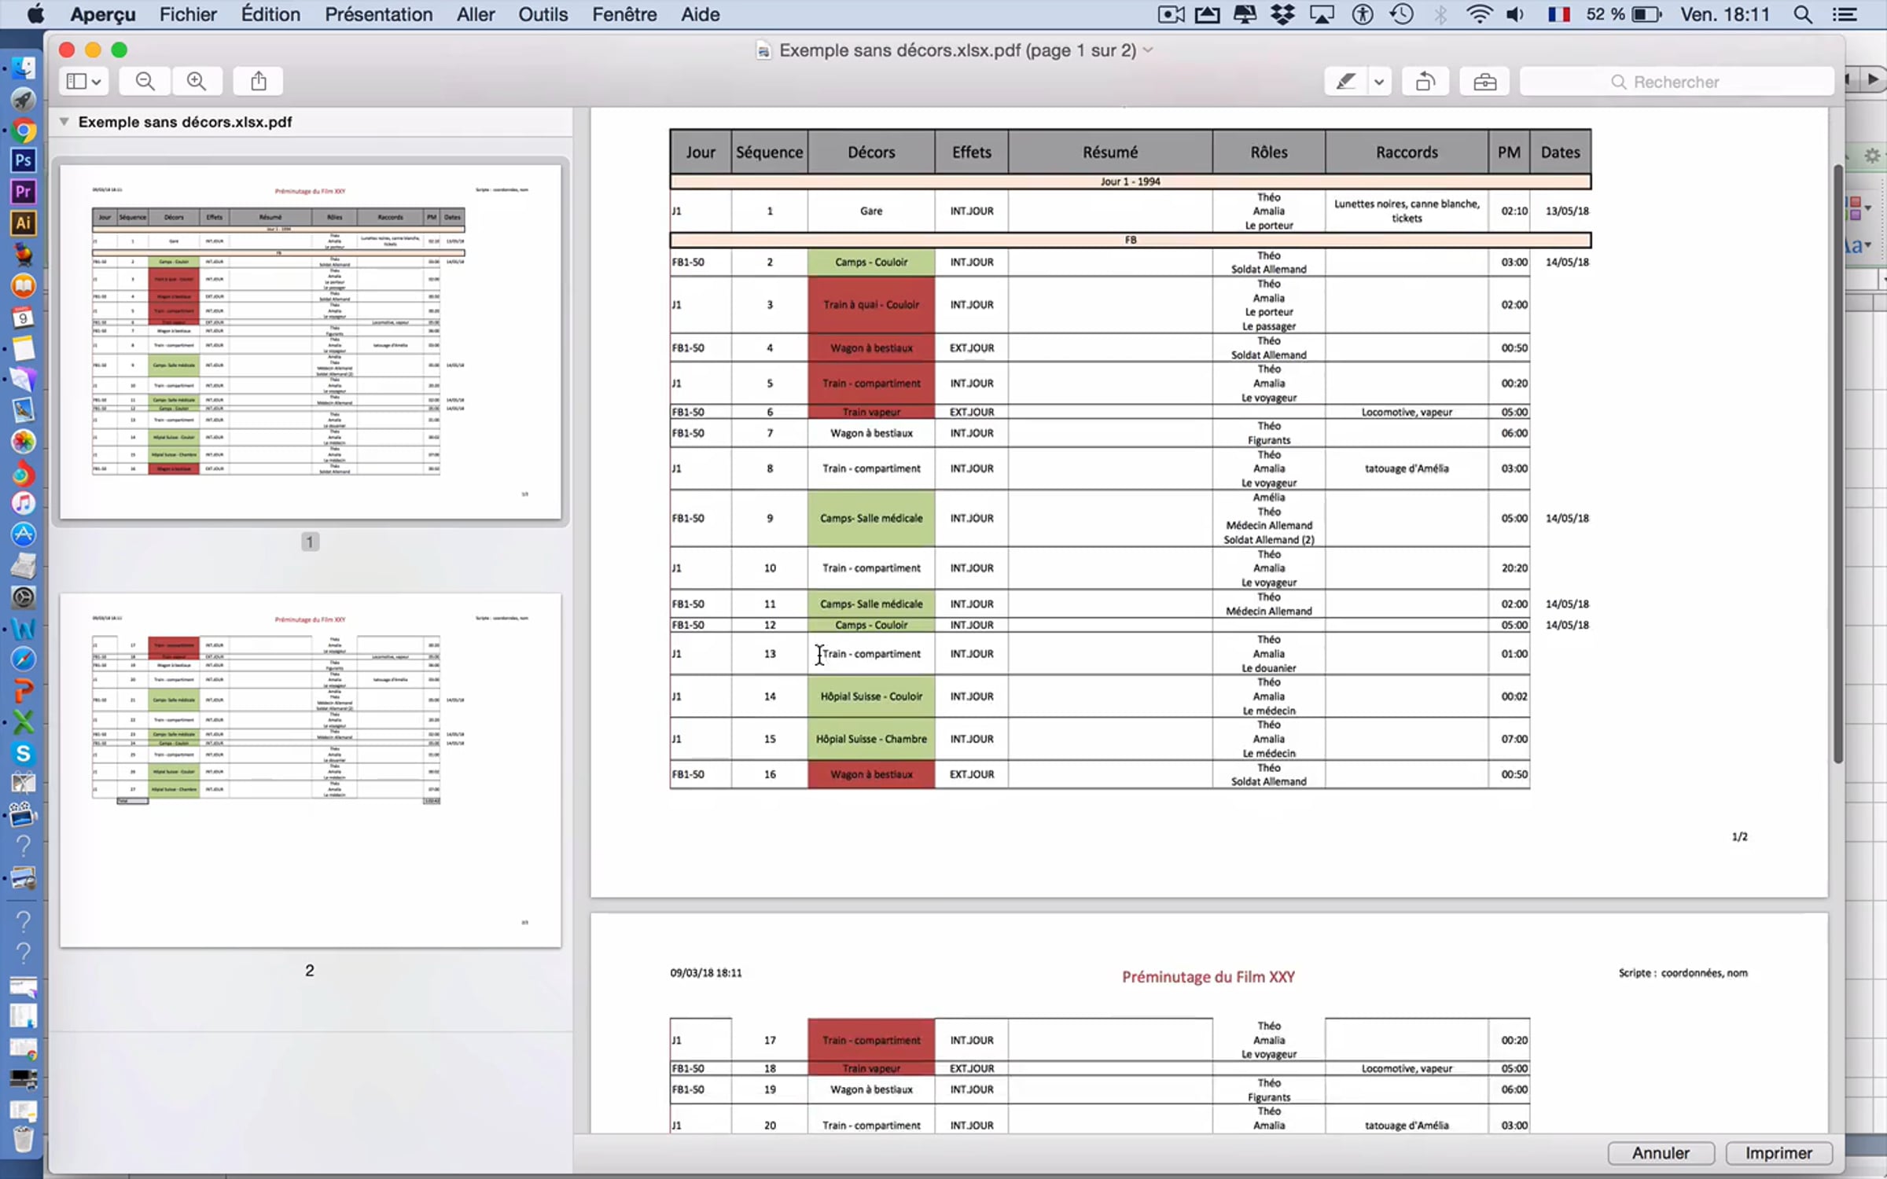Open Photoshop from the dock
Image resolution: width=1887 pixels, height=1179 pixels.
tap(23, 160)
